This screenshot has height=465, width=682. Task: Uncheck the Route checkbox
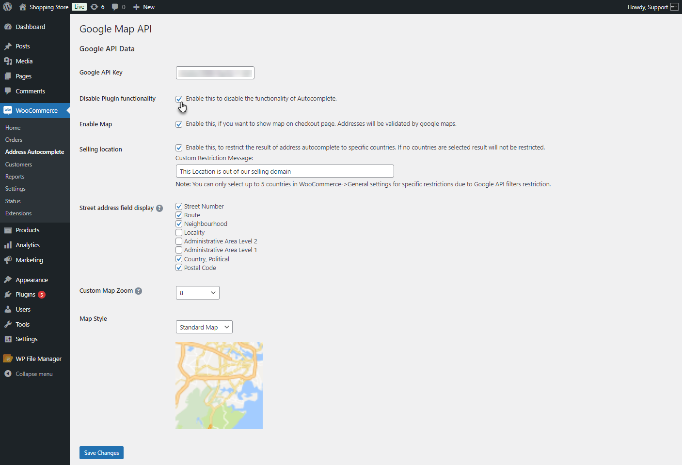(179, 215)
